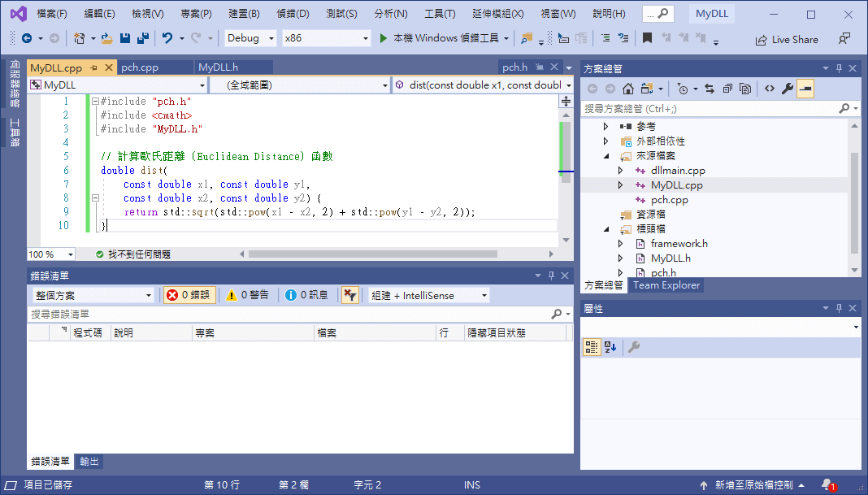Image resolution: width=868 pixels, height=495 pixels.
Task: Open the 整個方案 scope dropdown
Action: pyautogui.click(x=93, y=295)
